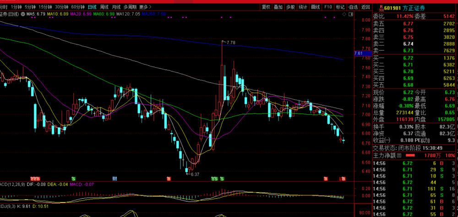Open the 多周期 multi-period view
This screenshot has height=217, width=458.
pyautogui.click(x=130, y=7)
